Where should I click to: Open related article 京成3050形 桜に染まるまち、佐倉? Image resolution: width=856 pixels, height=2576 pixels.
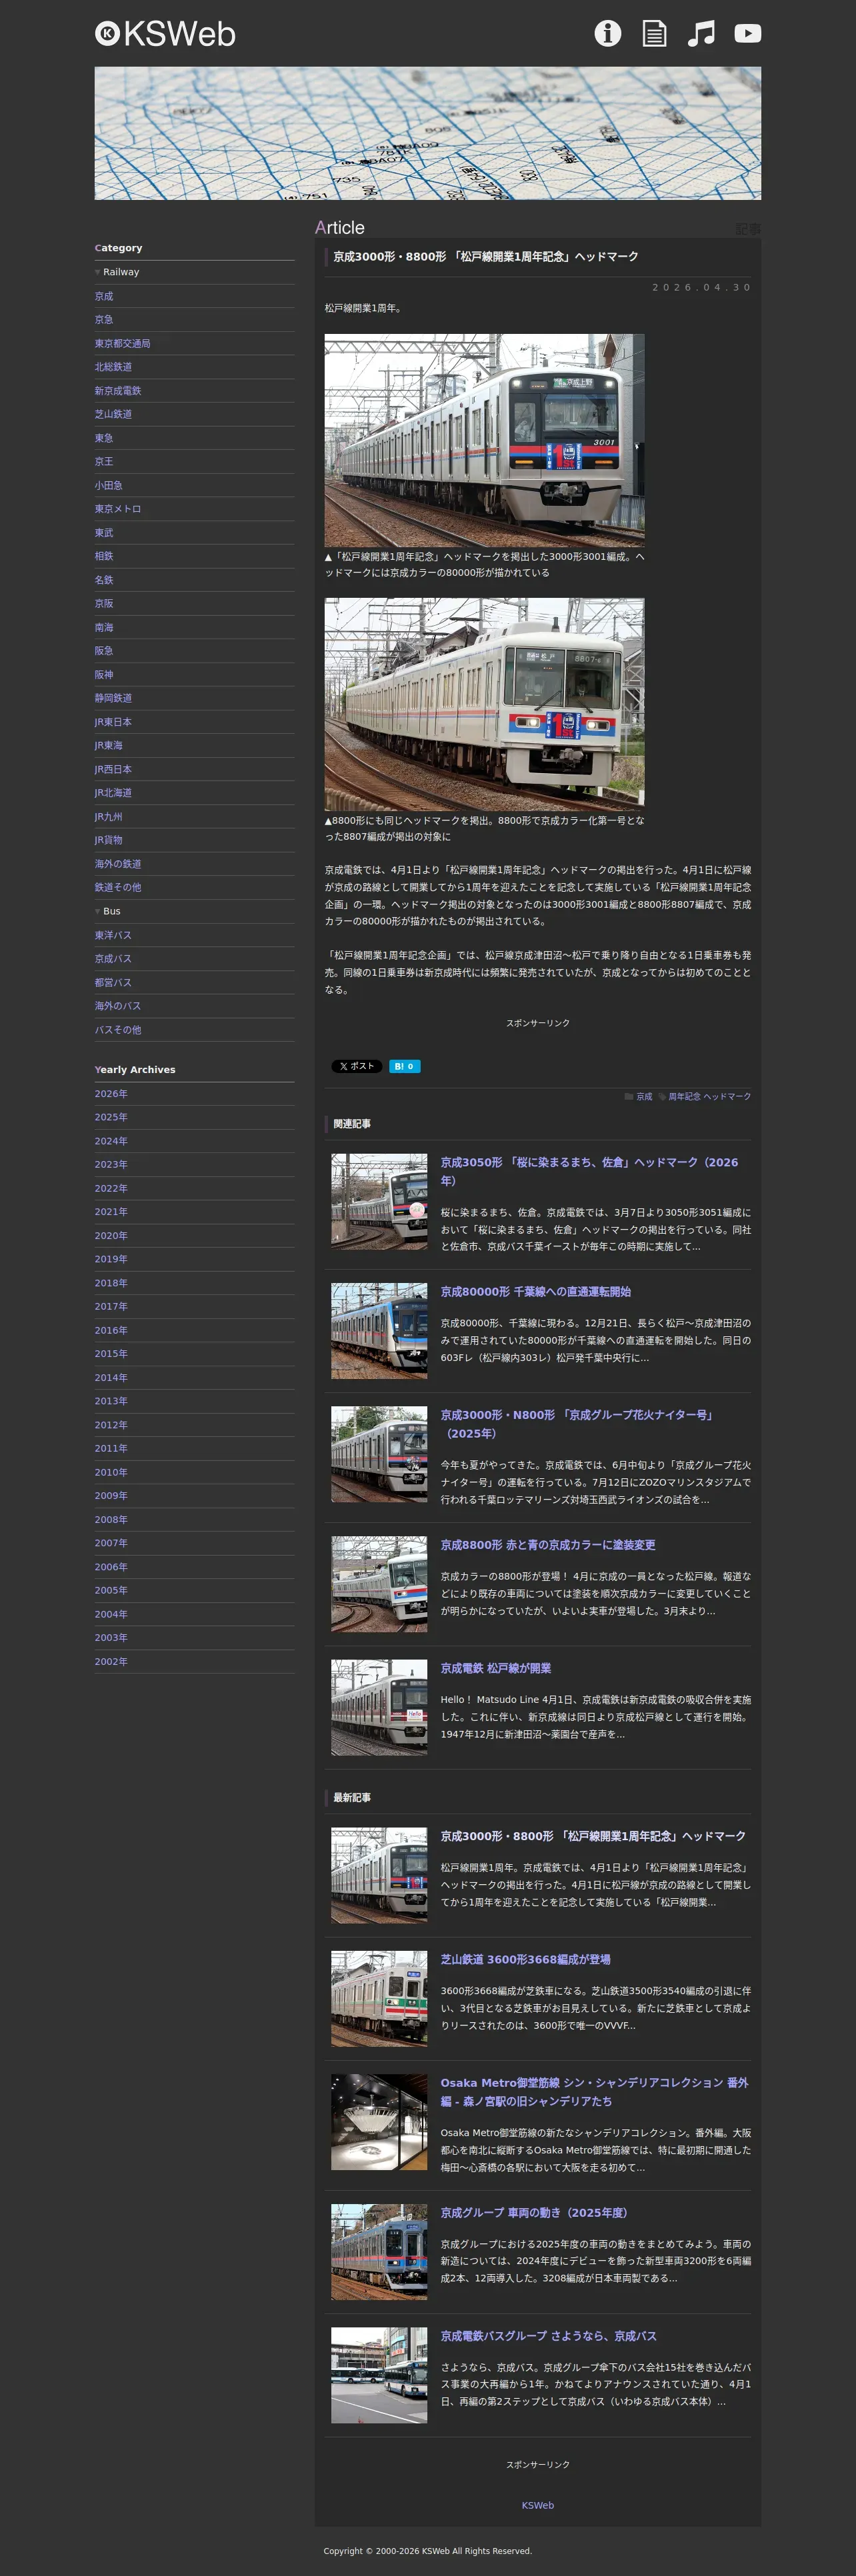[x=590, y=1171]
